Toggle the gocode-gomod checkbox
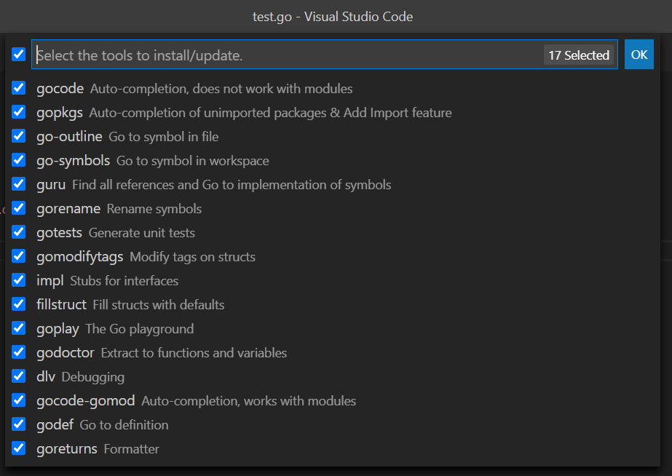 coord(18,400)
